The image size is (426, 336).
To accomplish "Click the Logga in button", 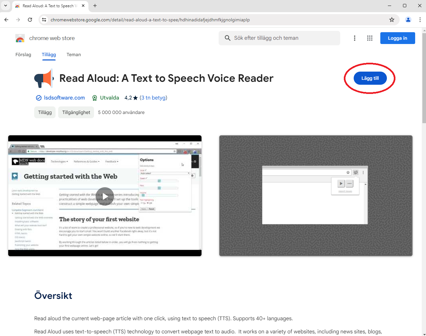I will click(x=397, y=38).
